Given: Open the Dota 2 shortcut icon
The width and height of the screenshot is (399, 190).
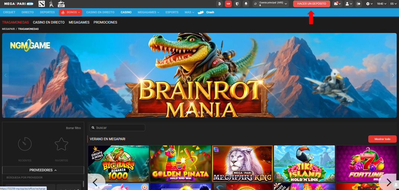Looking at the screenshot, I should pyautogui.click(x=42, y=4).
